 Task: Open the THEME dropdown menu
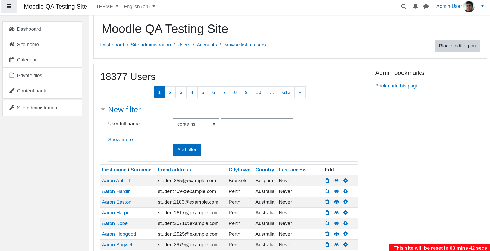[x=107, y=7]
